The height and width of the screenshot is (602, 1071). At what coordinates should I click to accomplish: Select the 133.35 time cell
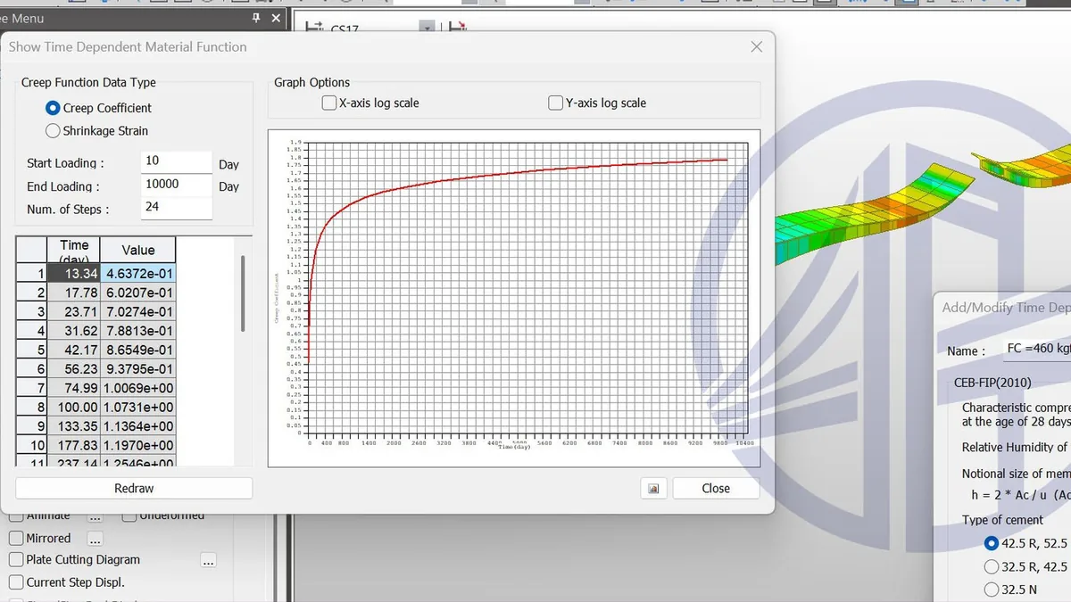74,426
